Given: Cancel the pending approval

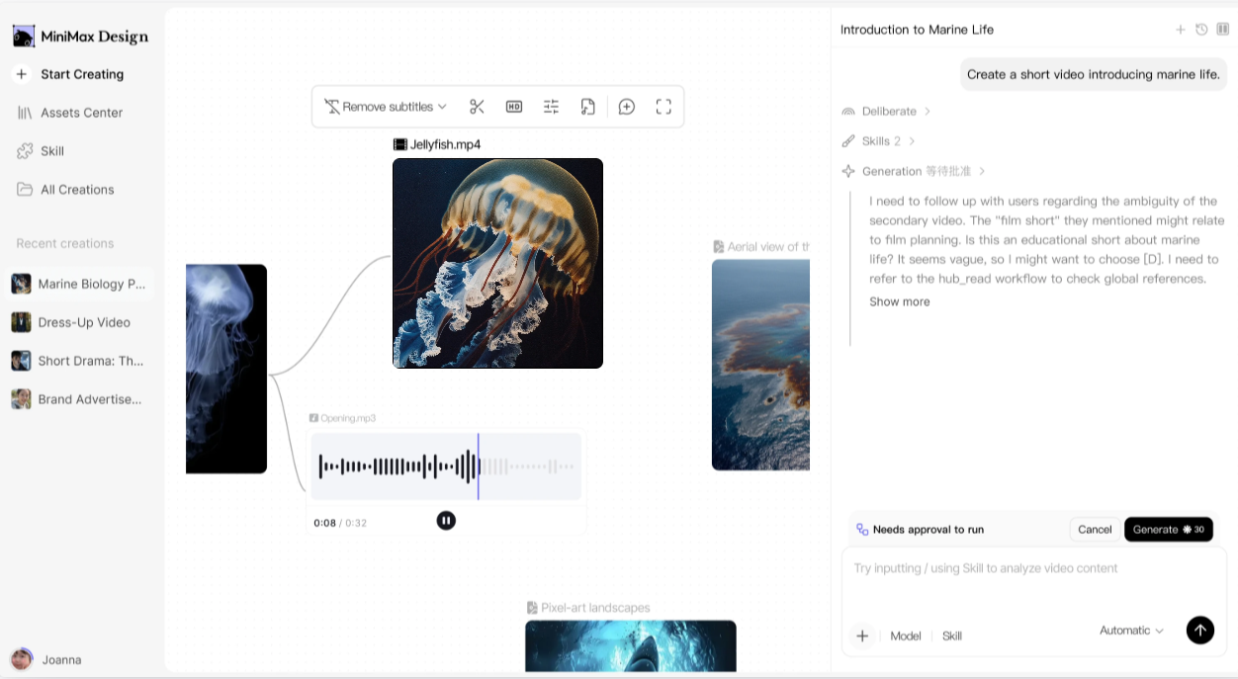Looking at the screenshot, I should pyautogui.click(x=1095, y=530).
